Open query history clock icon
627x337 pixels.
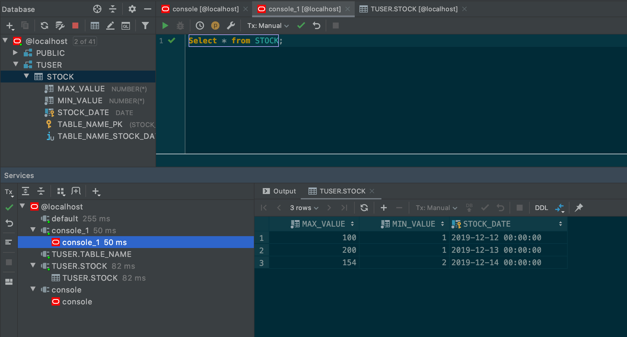pyautogui.click(x=200, y=26)
